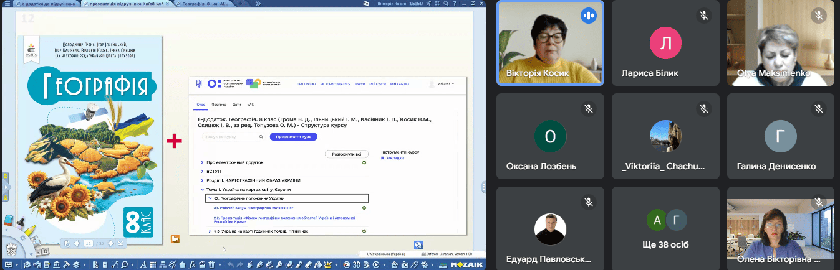Click the 'Розгорнути всі' button

pos(347,154)
